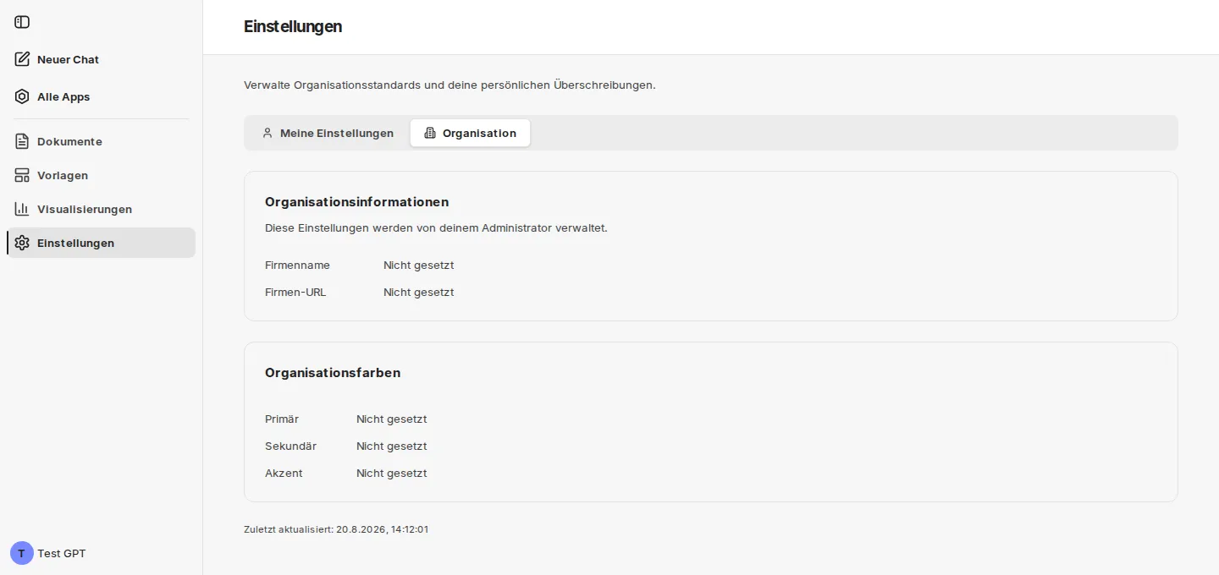The width and height of the screenshot is (1219, 575).
Task: Open the Test GPT account name
Action: coord(62,553)
